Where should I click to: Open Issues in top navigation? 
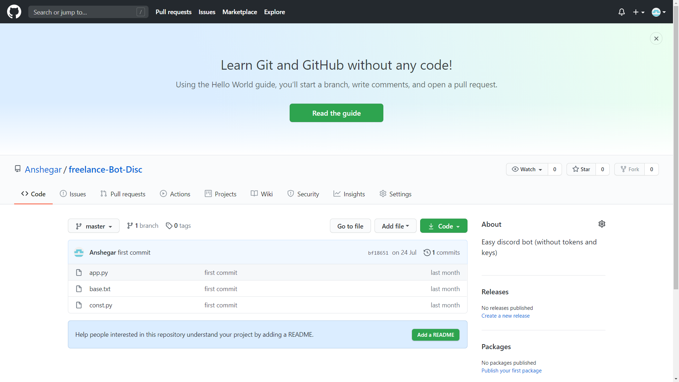pyautogui.click(x=207, y=12)
